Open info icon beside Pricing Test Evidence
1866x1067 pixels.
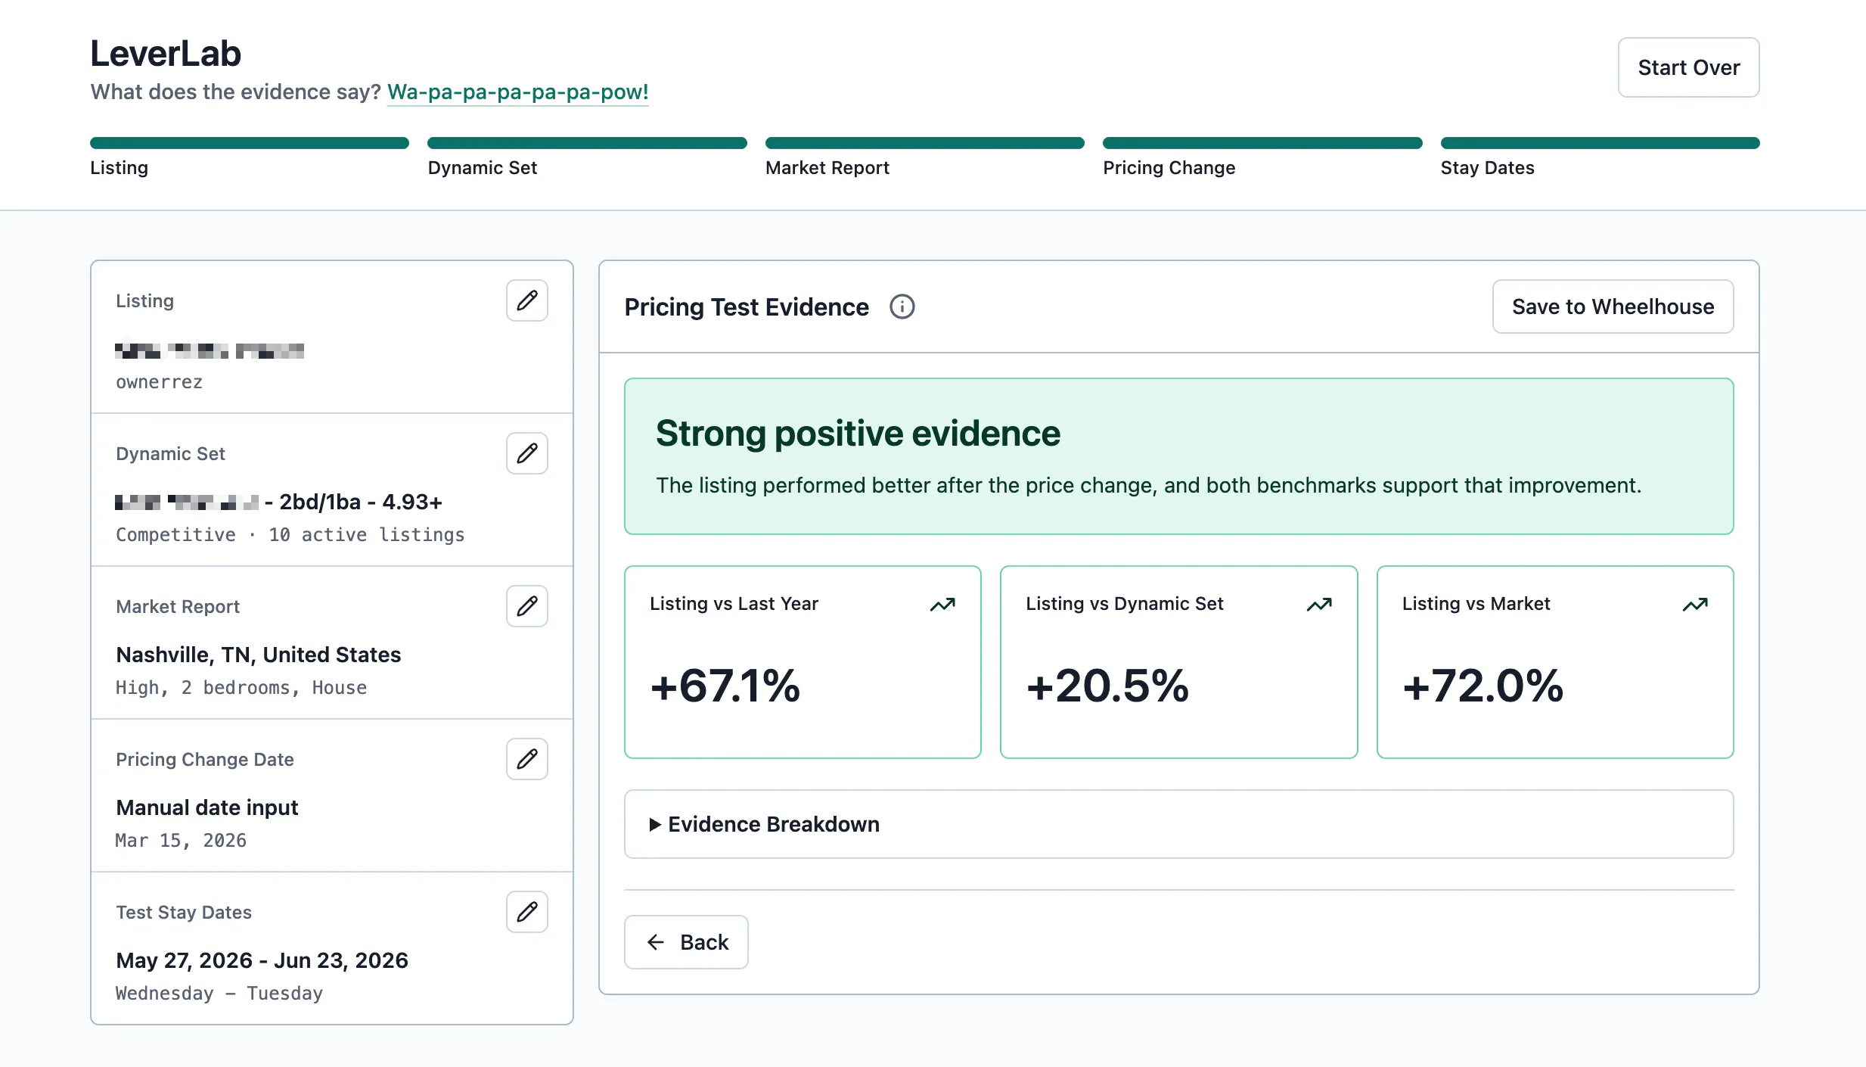coord(902,306)
